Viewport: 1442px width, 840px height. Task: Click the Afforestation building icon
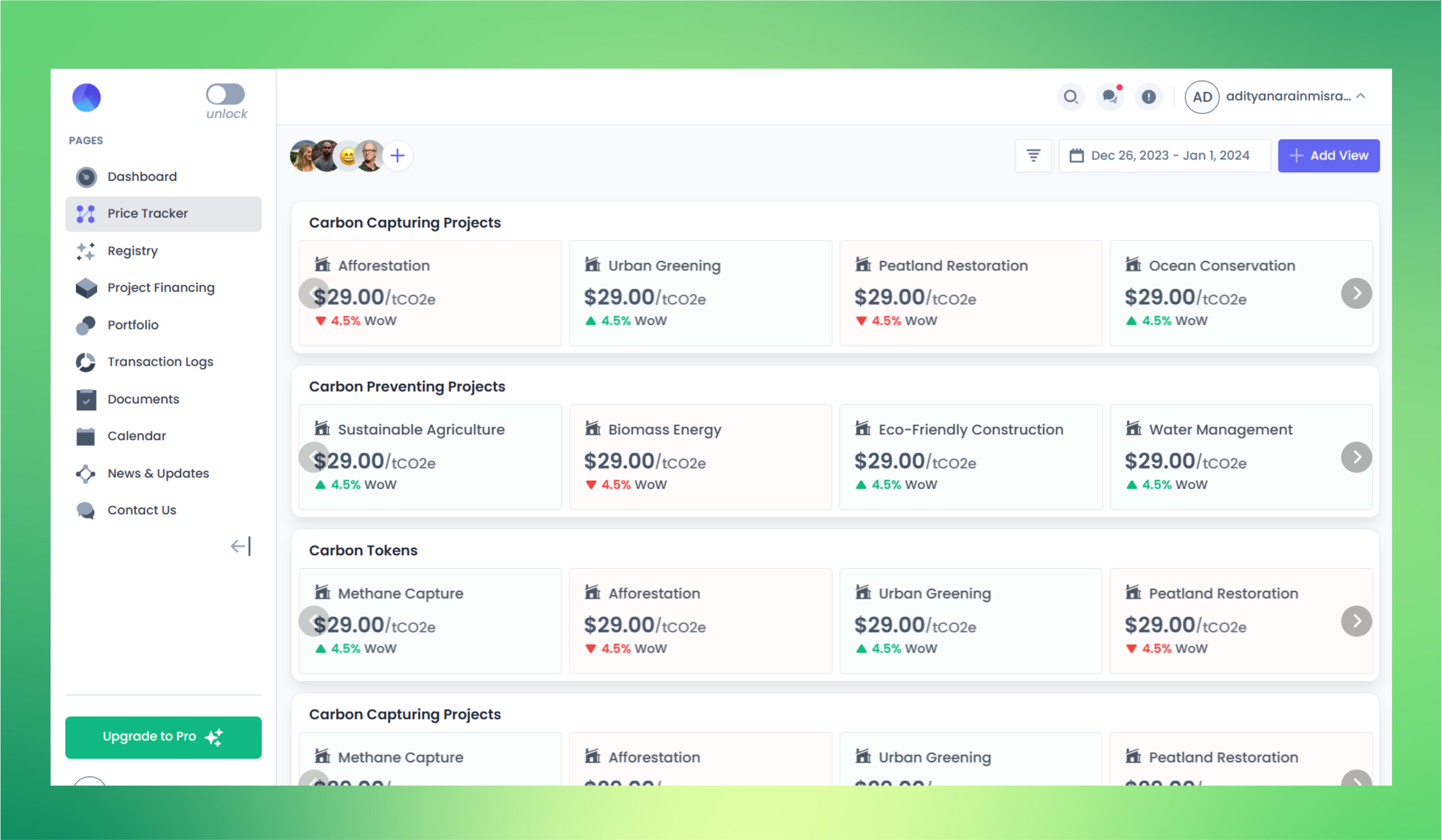pyautogui.click(x=322, y=264)
